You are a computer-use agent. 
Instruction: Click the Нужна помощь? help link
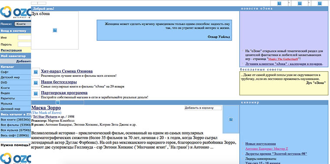(x=16, y=145)
